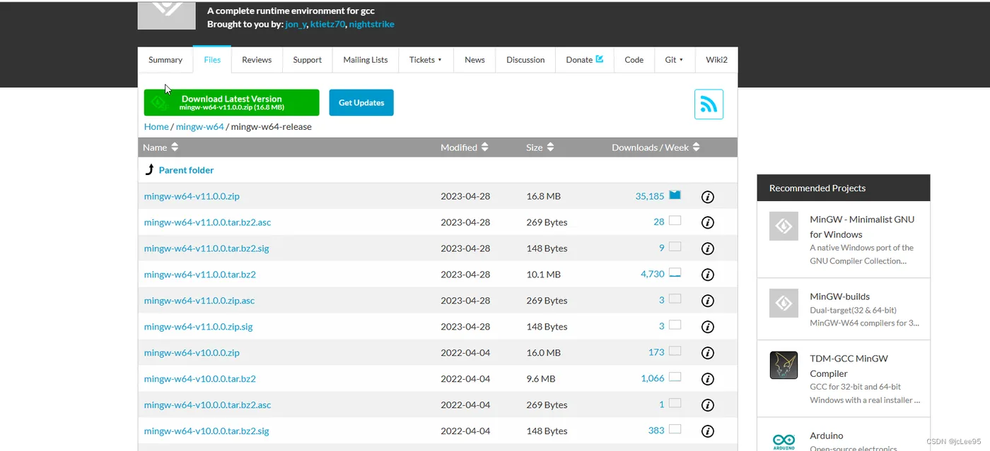Download mingw-w64-v11.0.0.tar.bz2.sig file

pyautogui.click(x=206, y=248)
